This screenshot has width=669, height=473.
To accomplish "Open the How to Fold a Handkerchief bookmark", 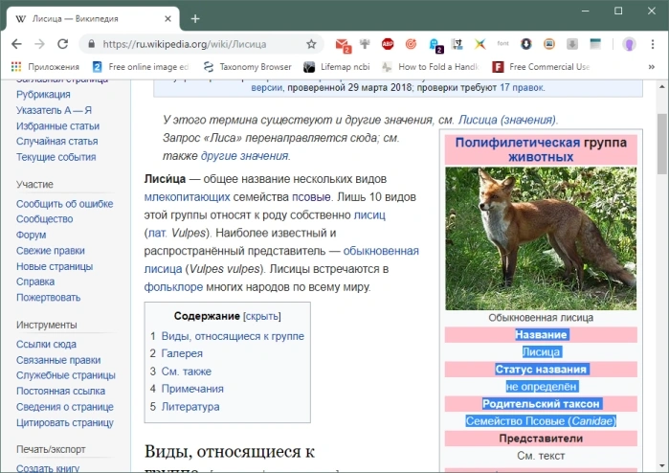I will click(432, 67).
